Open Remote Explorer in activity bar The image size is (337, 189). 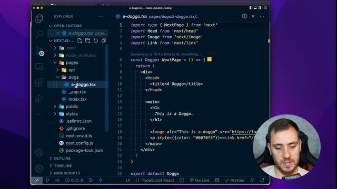coord(39,67)
